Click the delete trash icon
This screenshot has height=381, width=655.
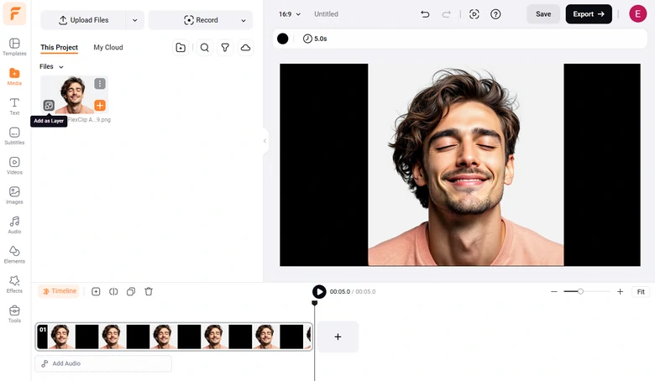point(149,292)
